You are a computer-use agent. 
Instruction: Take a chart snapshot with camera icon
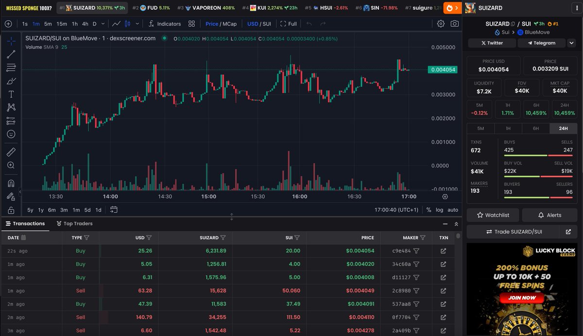click(454, 24)
